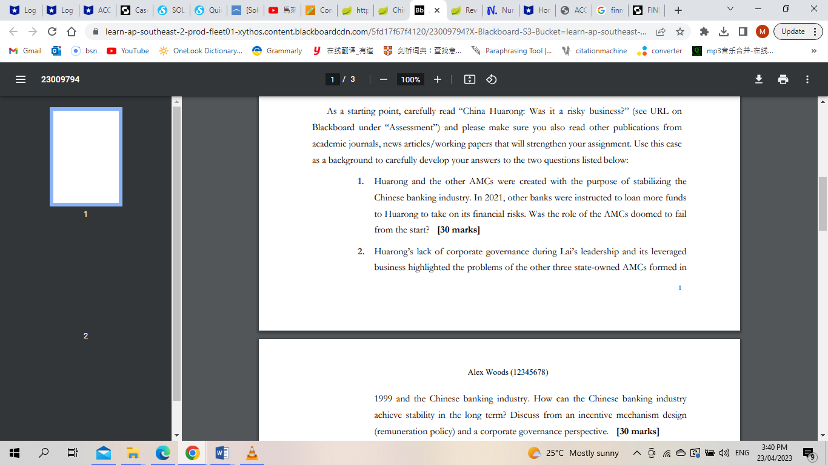This screenshot has height=465, width=828.
Task: Show hidden system tray icons
Action: point(637,453)
